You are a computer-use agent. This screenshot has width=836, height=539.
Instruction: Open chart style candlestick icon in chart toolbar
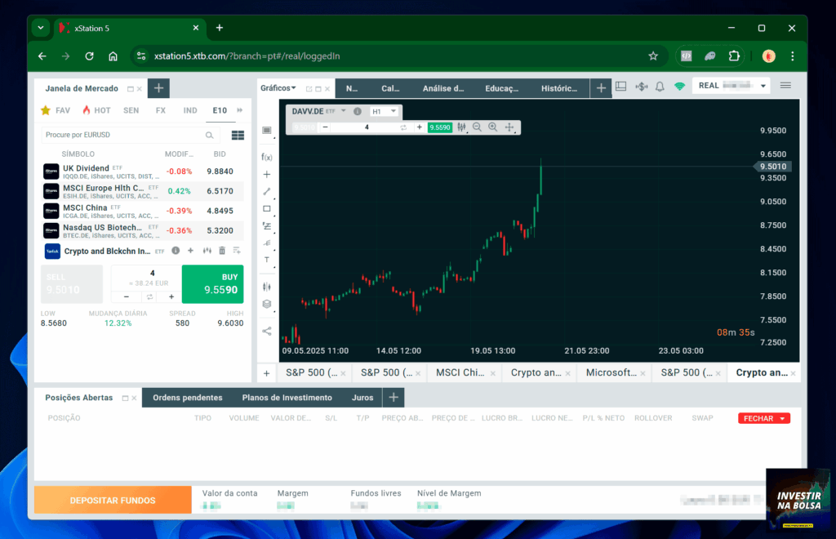pyautogui.click(x=461, y=127)
